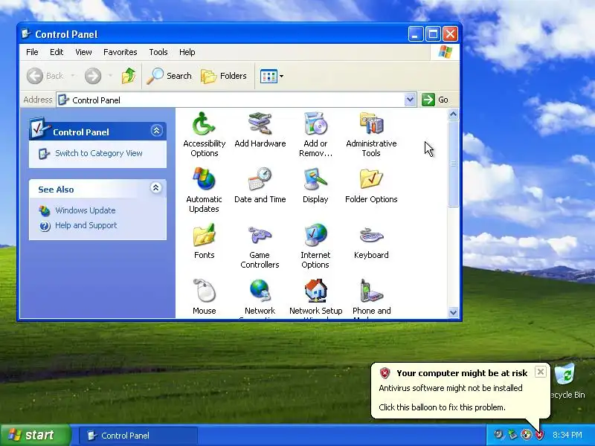Open the File menu

pos(32,52)
